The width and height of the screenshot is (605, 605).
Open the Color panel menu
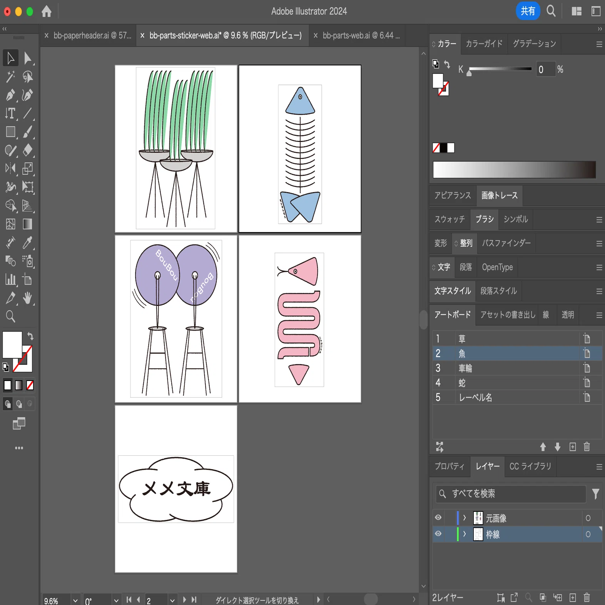[x=599, y=44]
